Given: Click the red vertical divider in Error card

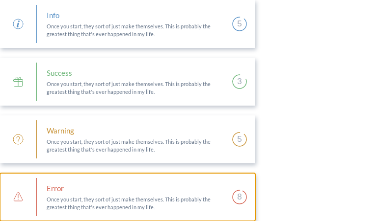Looking at the screenshot, I should [36, 197].
